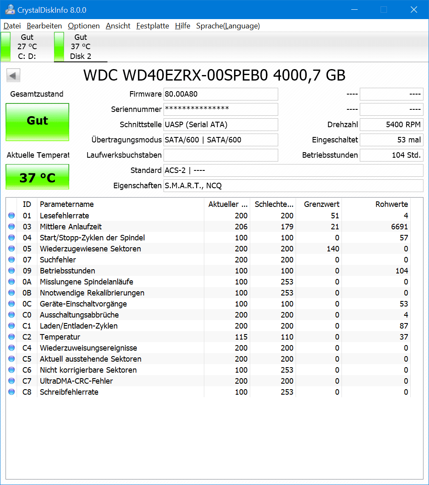Click the UltraDMA-CRC-Fehler parameter name
This screenshot has height=485, width=429.
[x=76, y=381]
